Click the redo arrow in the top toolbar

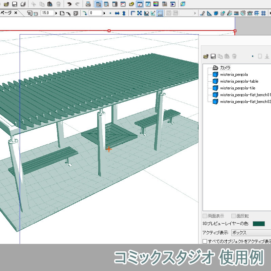77,5
